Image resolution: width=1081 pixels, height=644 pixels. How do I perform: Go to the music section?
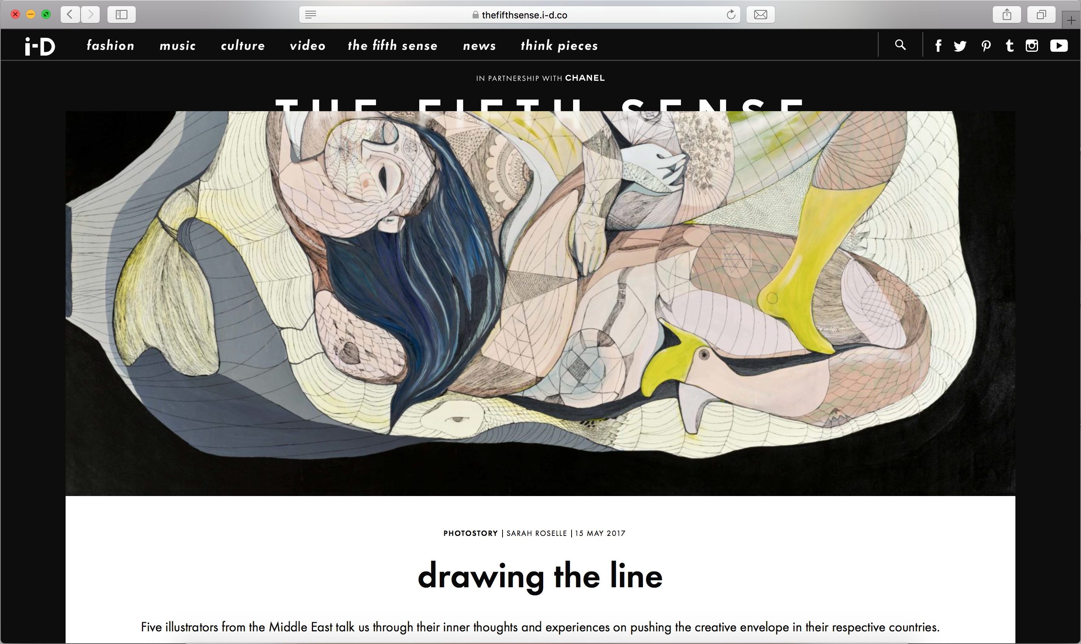tap(178, 46)
